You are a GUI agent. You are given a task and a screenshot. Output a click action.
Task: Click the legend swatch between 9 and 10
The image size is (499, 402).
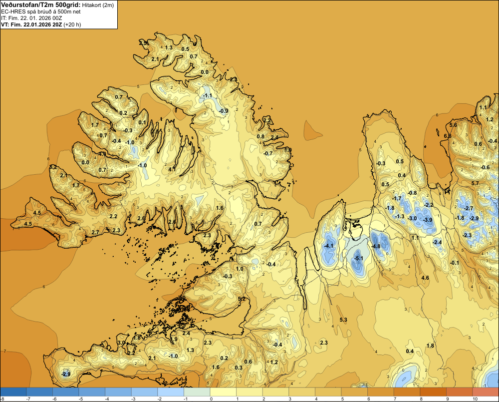pyautogui.click(x=460, y=392)
